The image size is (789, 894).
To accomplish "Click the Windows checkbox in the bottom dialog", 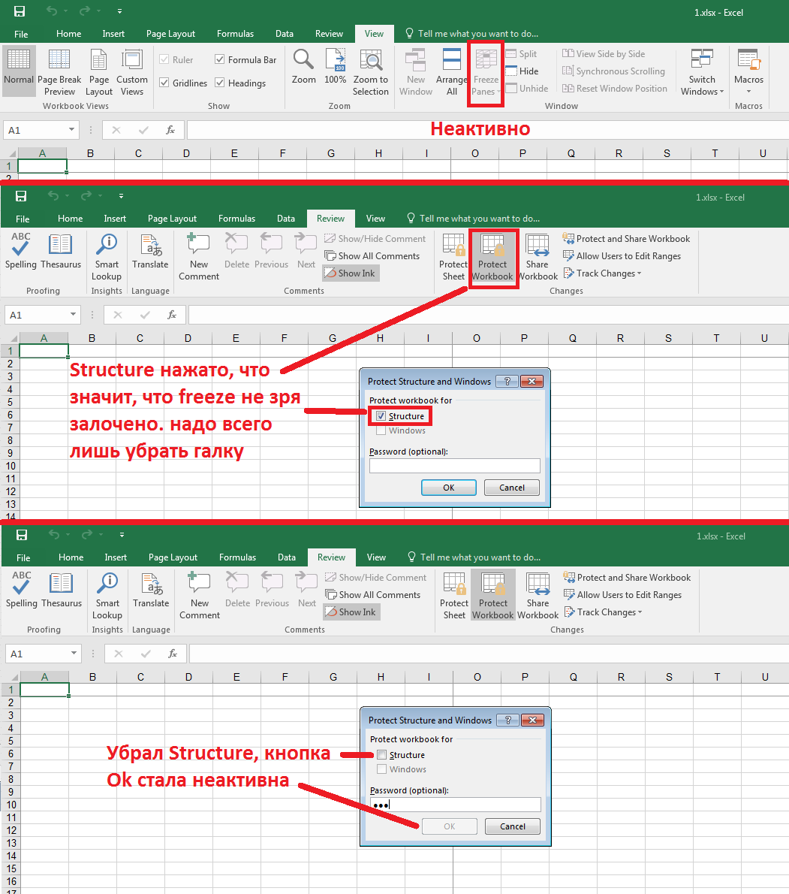I will (x=381, y=769).
